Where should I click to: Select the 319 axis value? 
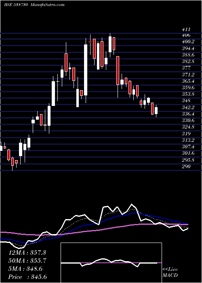[187, 133]
